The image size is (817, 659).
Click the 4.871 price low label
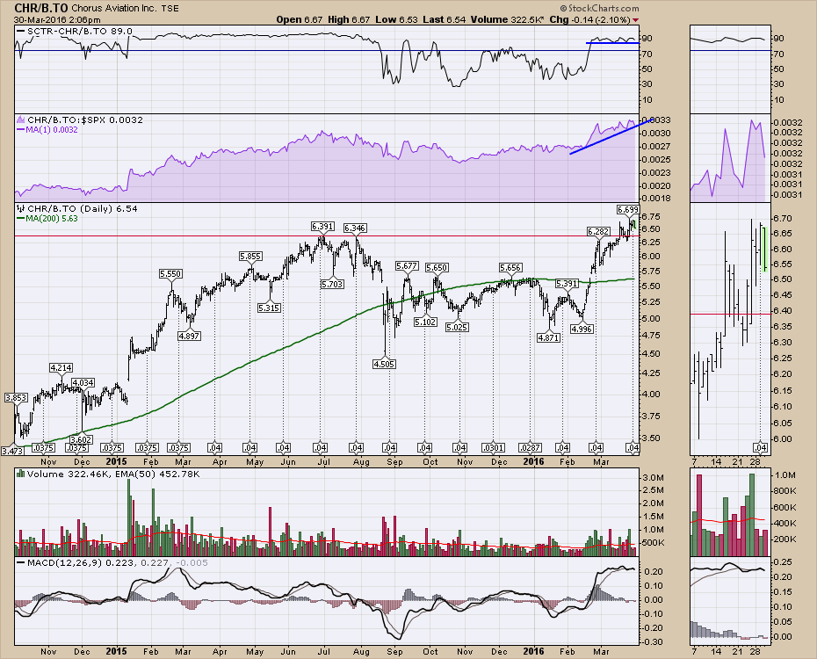click(x=549, y=337)
